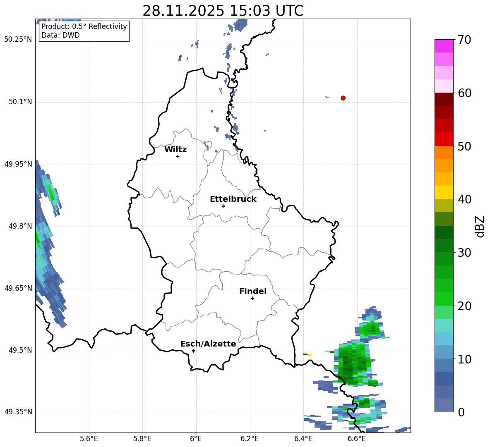
Task: Click the 6°E longitude label
Action: [x=196, y=439]
